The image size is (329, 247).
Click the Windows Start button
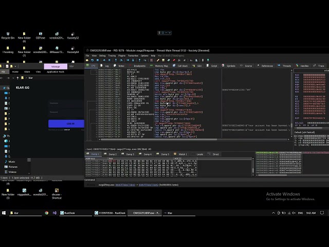4,213
